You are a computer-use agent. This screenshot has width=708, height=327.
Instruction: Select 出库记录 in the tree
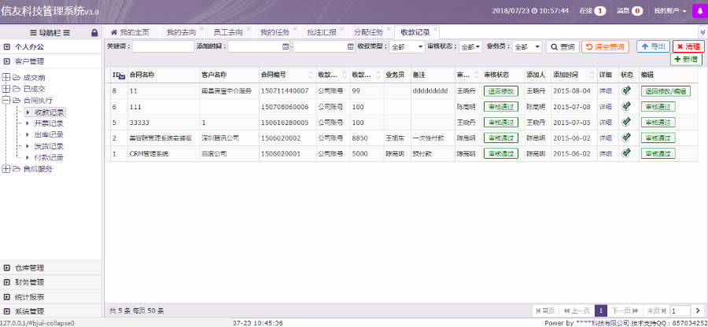click(49, 135)
